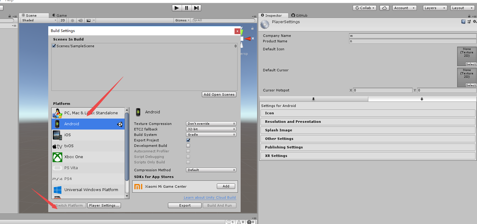Open the ETC2 fallback dropdown

pos(211,129)
